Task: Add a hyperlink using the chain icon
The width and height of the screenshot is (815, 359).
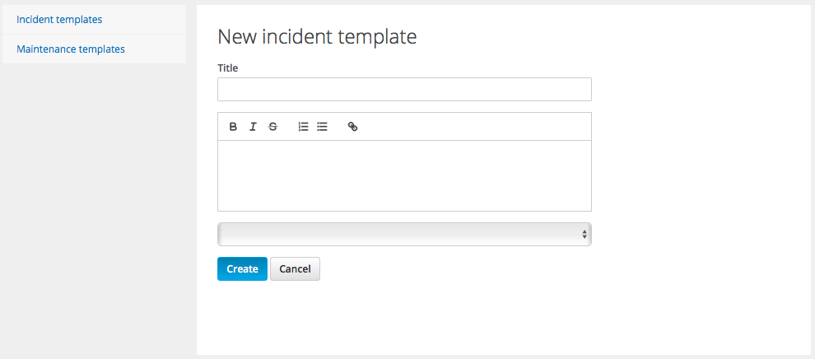Action: pos(352,126)
